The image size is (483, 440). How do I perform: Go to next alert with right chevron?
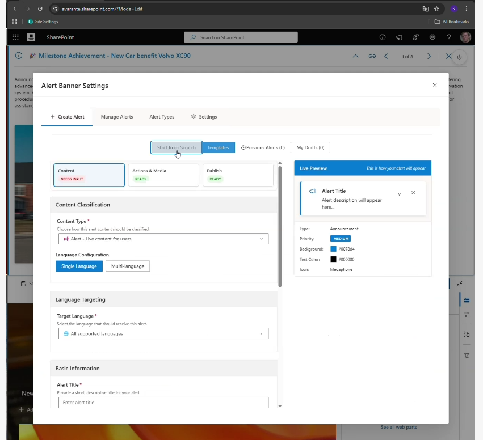pos(429,56)
